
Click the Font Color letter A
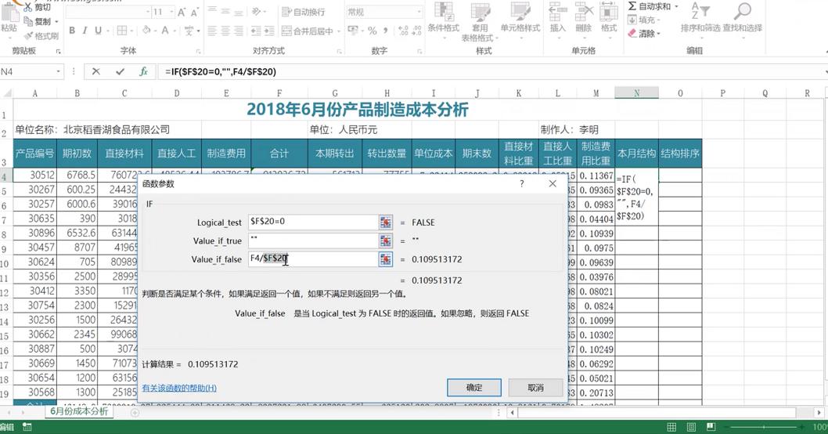click(165, 31)
